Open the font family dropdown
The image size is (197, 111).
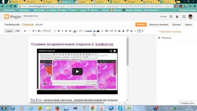coord(34,31)
